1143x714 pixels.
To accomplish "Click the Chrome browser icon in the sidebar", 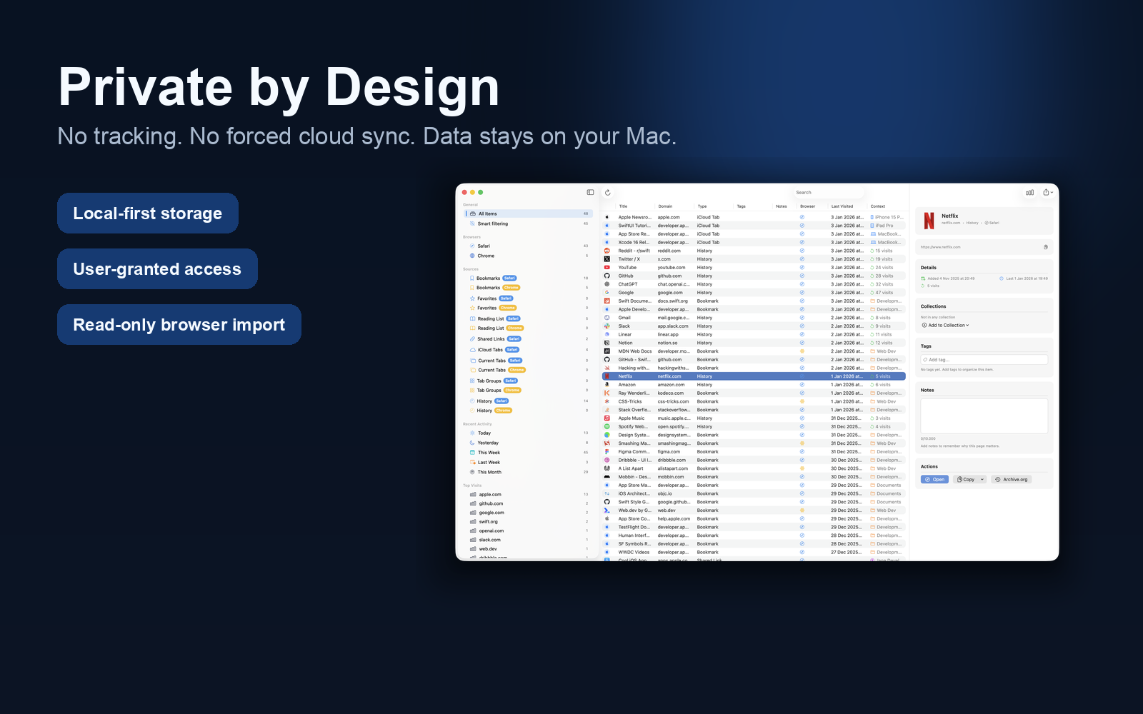I will click(x=472, y=256).
